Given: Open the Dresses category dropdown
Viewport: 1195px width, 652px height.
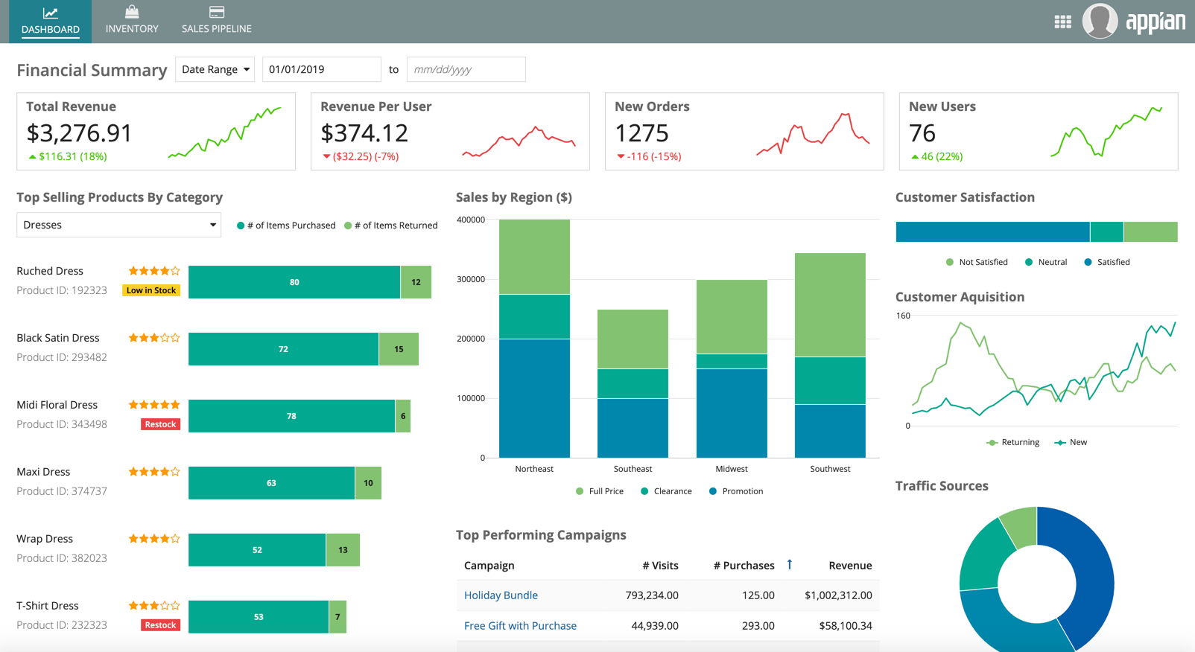Looking at the screenshot, I should click(x=118, y=225).
